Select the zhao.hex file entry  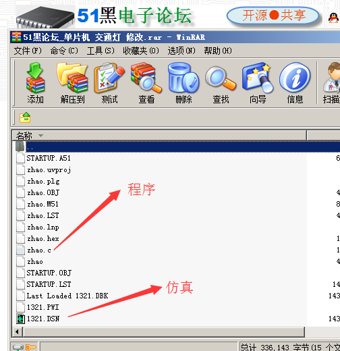tap(42, 238)
